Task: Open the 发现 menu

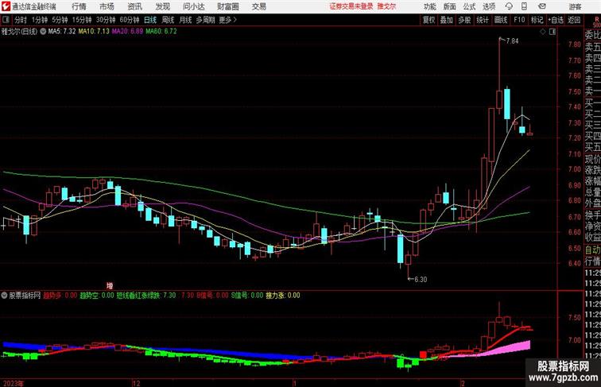Action: point(163,6)
